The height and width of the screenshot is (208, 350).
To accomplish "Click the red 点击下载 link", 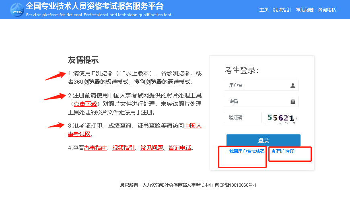I will click(x=85, y=103).
